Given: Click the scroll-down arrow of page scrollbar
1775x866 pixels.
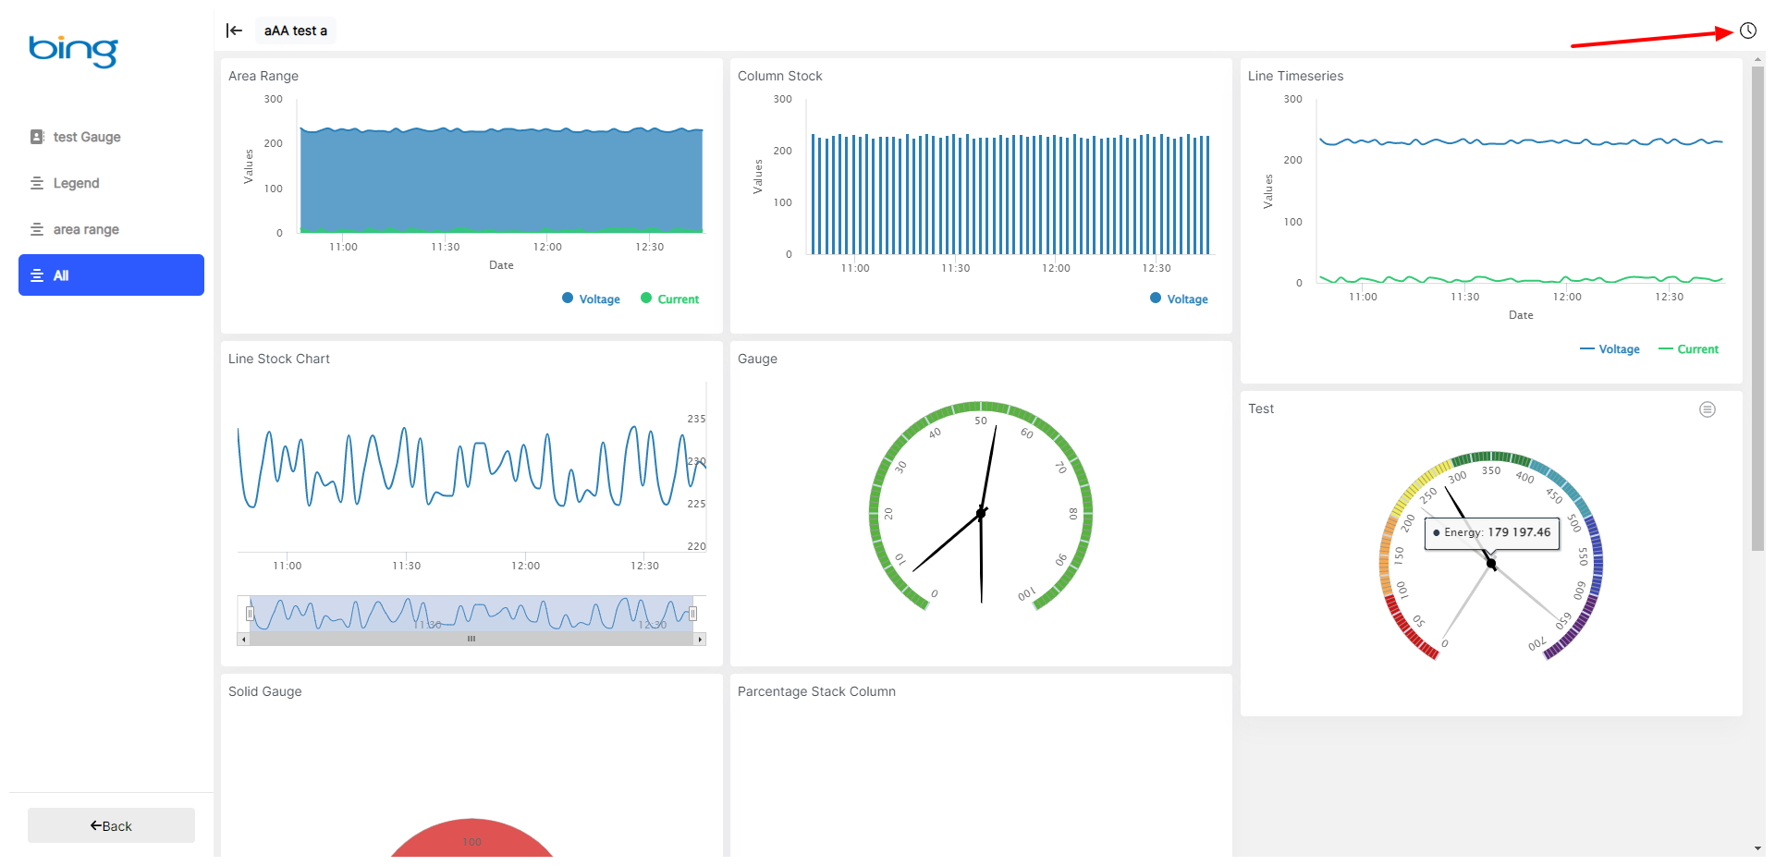Looking at the screenshot, I should tap(1757, 848).
